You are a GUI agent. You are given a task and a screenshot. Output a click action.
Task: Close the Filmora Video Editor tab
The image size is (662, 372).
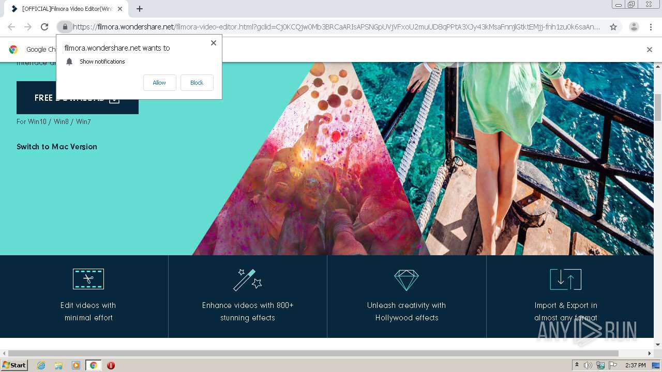(120, 9)
